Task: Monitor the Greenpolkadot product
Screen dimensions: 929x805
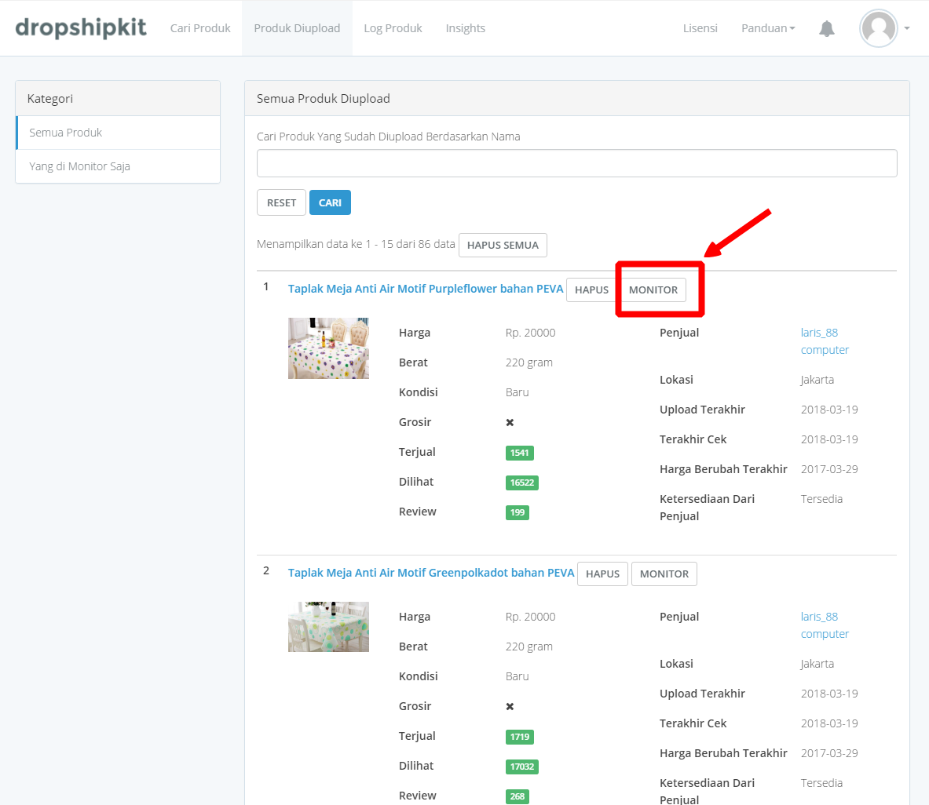Action: tap(664, 574)
